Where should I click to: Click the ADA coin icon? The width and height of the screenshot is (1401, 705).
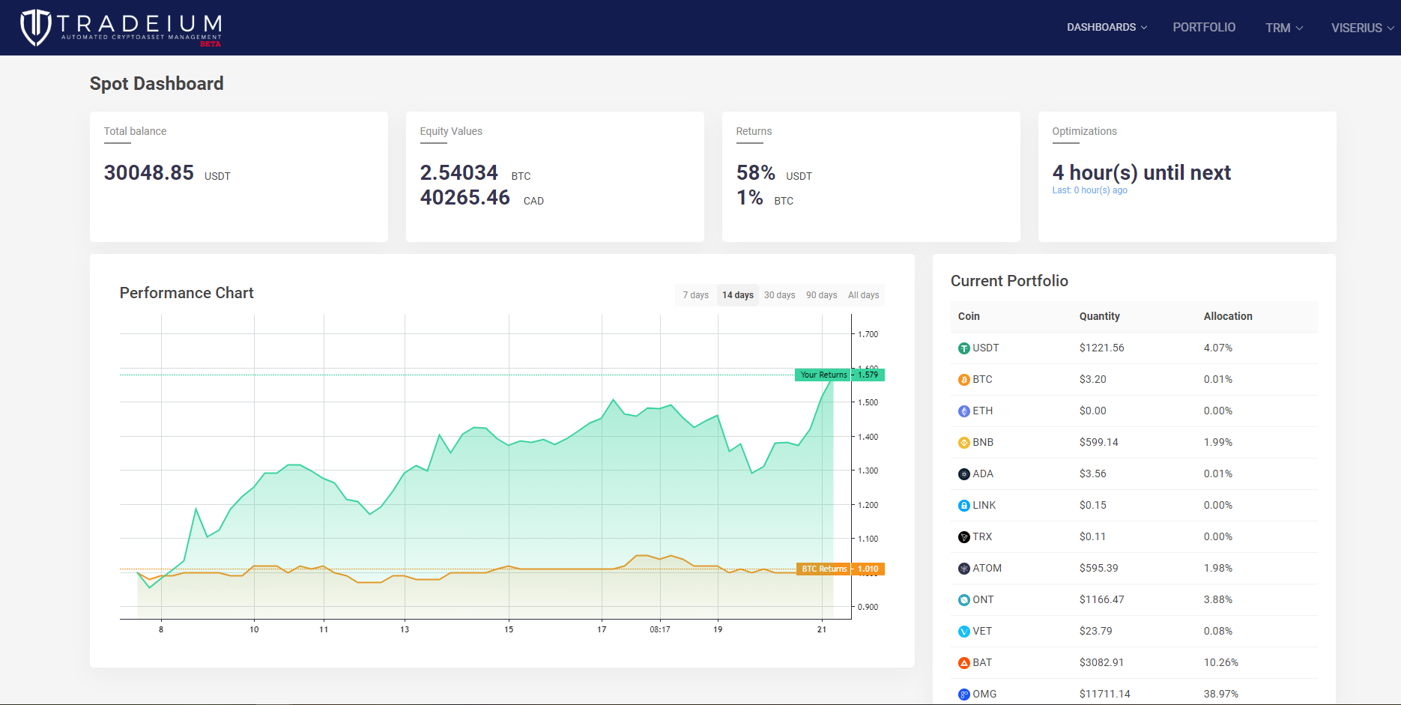tap(964, 473)
